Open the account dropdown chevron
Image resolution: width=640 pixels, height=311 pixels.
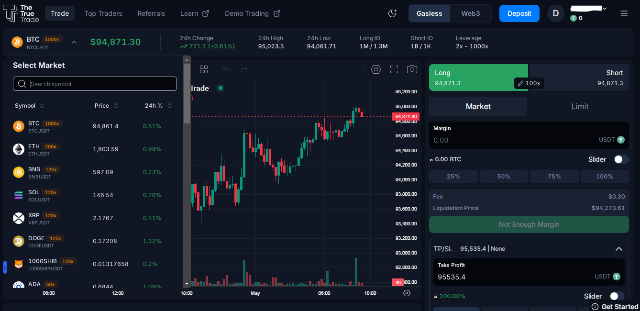coord(605,9)
